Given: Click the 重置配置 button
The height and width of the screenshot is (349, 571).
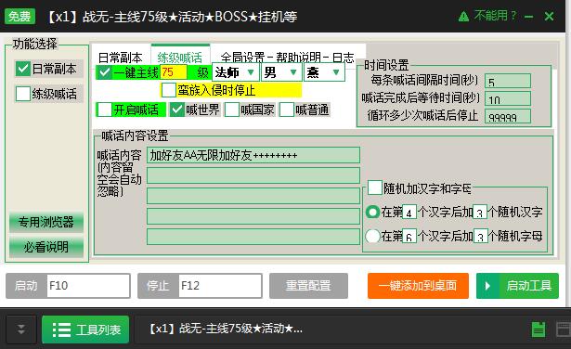Looking at the screenshot, I should tap(308, 286).
